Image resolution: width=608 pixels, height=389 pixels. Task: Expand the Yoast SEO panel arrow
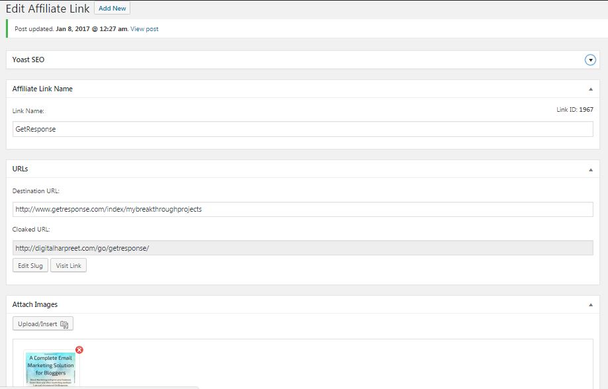590,60
